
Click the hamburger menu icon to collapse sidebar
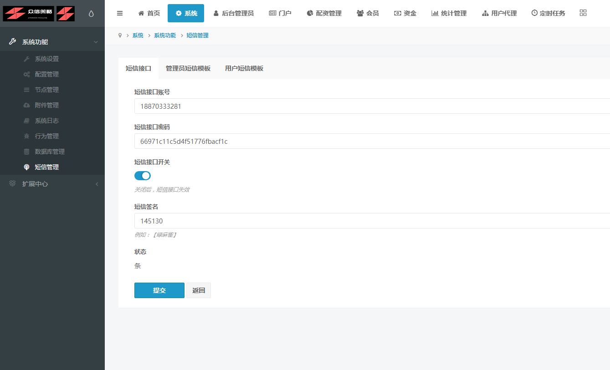coord(120,13)
